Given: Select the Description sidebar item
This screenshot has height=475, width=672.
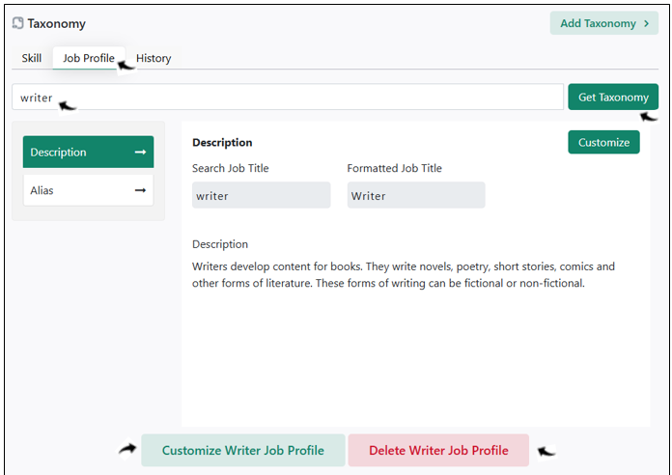Looking at the screenshot, I should coord(88,153).
